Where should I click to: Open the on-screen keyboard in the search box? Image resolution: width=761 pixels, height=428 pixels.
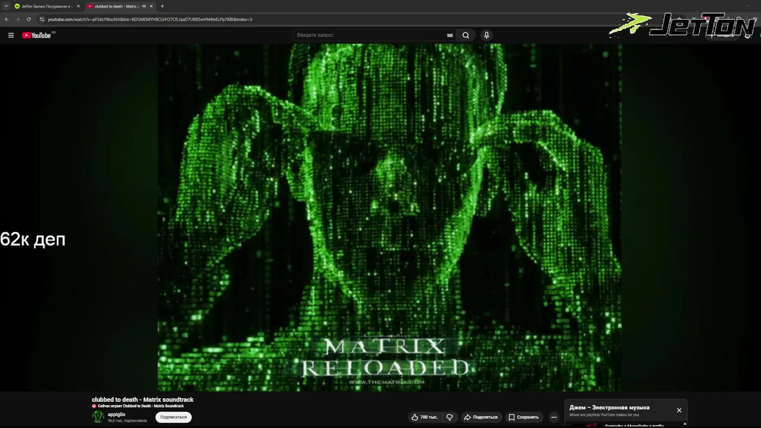tap(450, 35)
